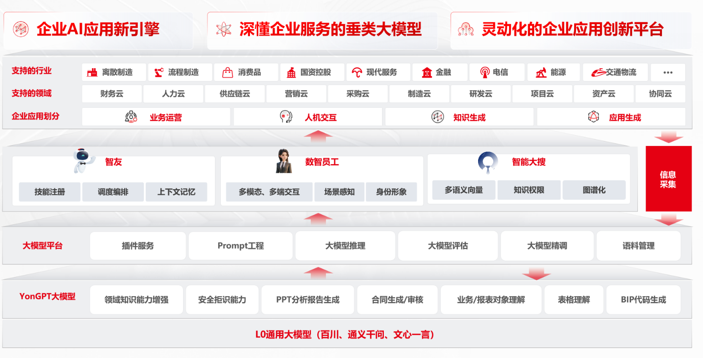This screenshot has width=703, height=358.
Task: Select the 供应链云 domain box
Action: point(235,94)
